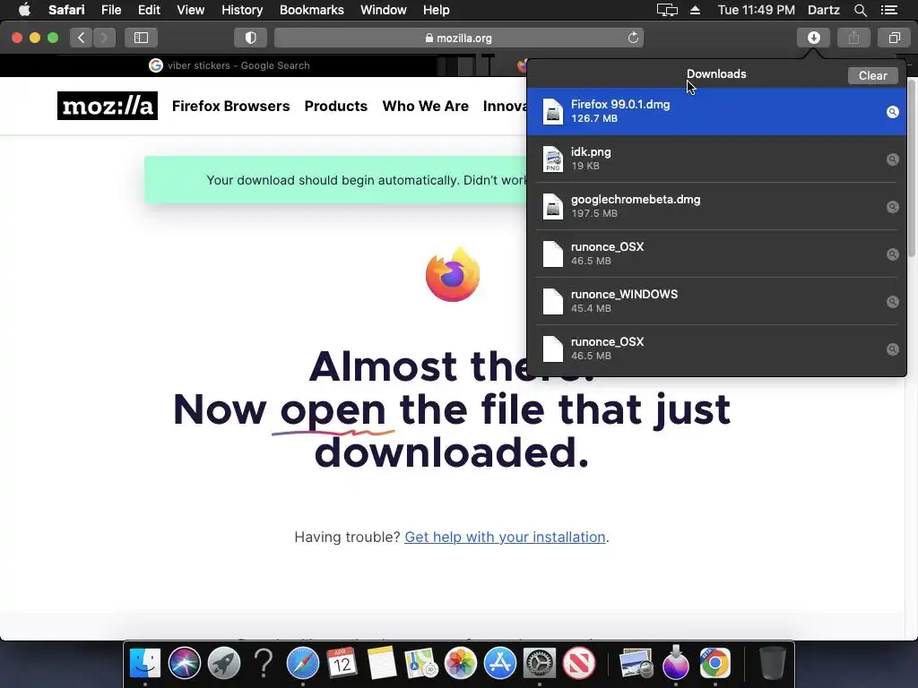Click the googlechromebeta.dmg disk image icon
918x688 pixels.
click(552, 206)
